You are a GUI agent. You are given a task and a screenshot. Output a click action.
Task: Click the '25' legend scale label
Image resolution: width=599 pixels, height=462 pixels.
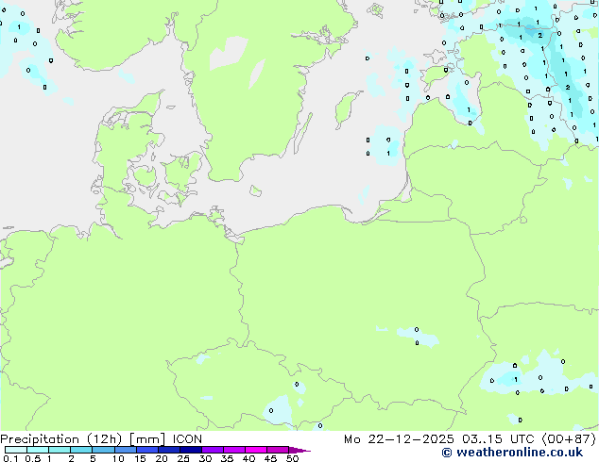coord(183,458)
